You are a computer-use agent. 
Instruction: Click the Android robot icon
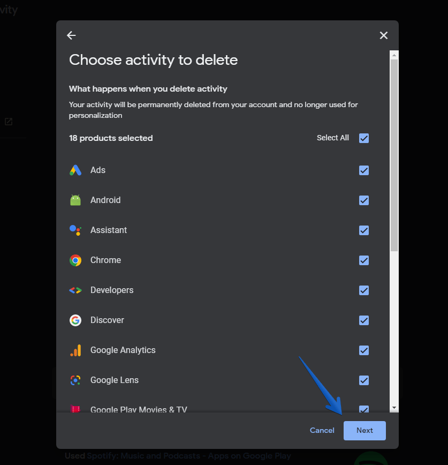coord(75,200)
